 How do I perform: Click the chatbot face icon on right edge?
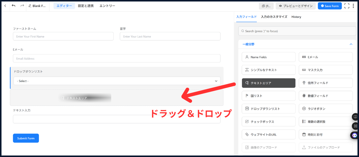(x=355, y=135)
